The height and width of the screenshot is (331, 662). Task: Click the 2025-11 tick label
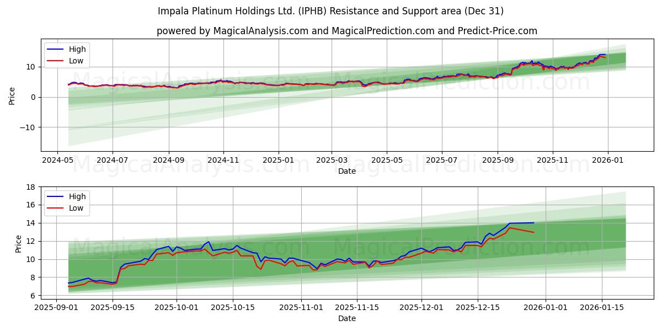point(553,160)
